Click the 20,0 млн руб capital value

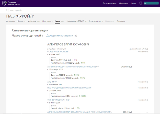pos(127,67)
